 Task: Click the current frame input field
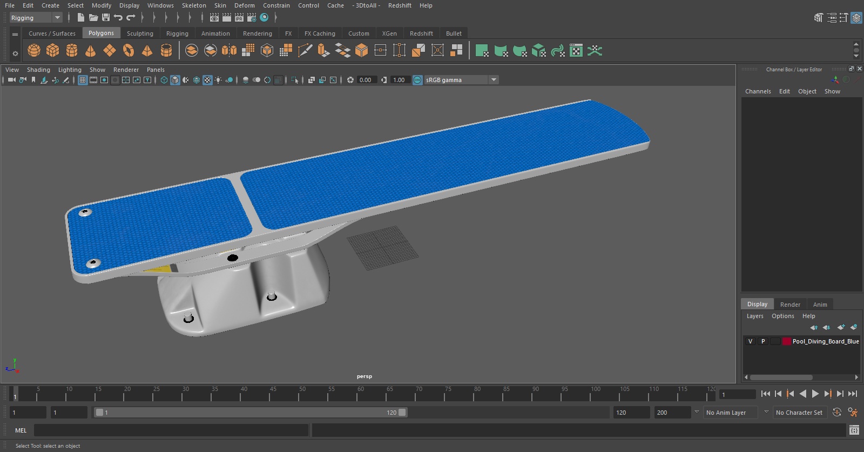pos(738,394)
